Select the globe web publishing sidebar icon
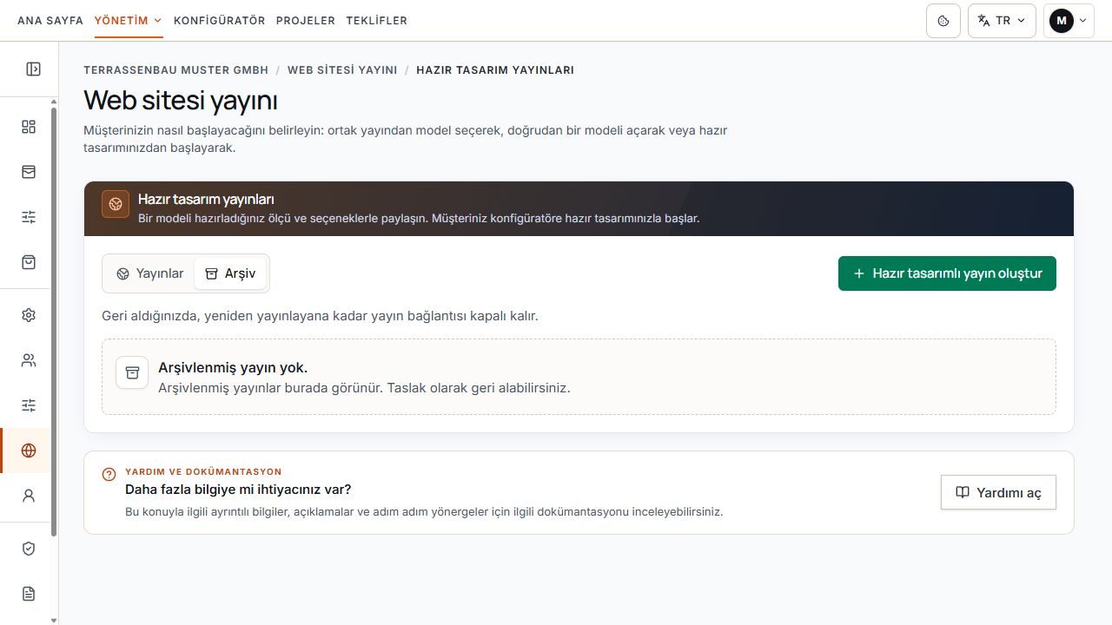Screen dimensions: 1112x625 [x=29, y=451]
